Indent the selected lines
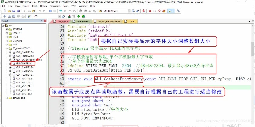255x127 pixels. (81, 11)
